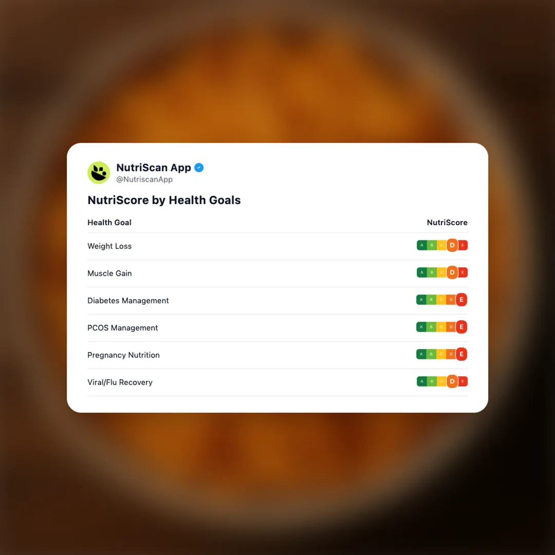This screenshot has height=555, width=555.
Task: Select the orange D badge for Weight Loss
Action: point(452,245)
